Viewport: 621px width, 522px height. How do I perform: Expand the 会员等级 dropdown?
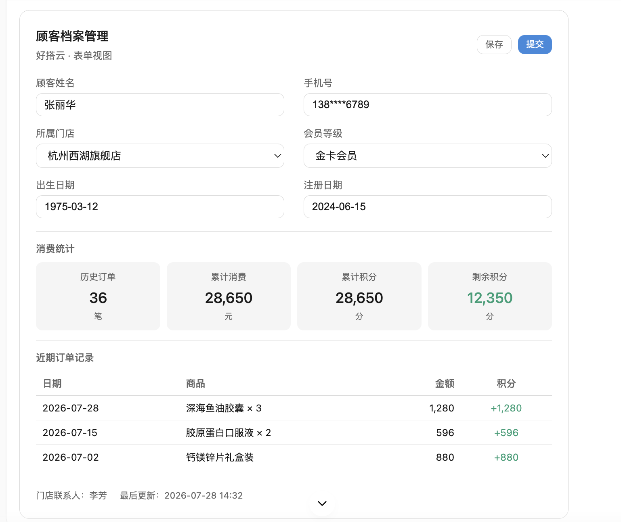point(428,156)
